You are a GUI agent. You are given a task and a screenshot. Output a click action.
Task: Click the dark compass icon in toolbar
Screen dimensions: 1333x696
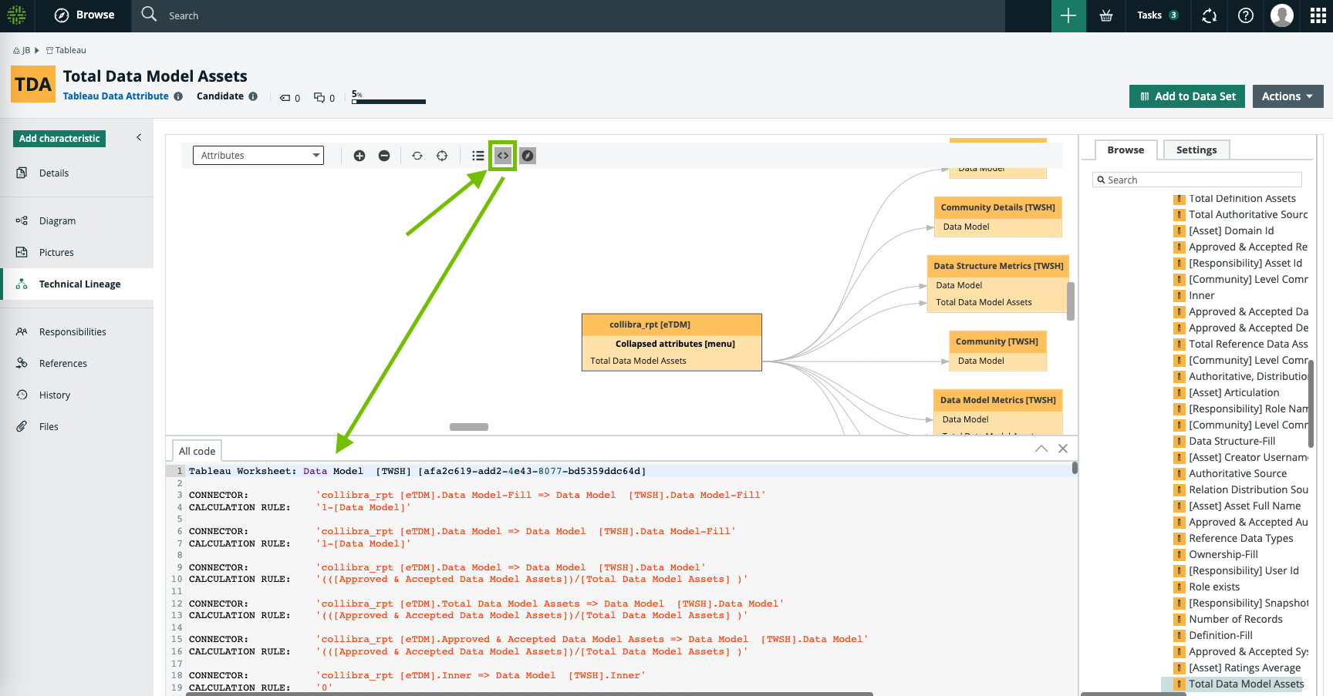click(x=528, y=156)
